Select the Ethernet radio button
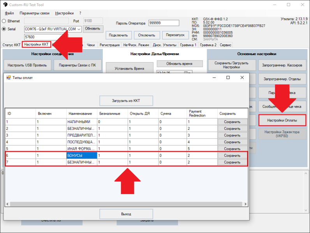 point(4,21)
